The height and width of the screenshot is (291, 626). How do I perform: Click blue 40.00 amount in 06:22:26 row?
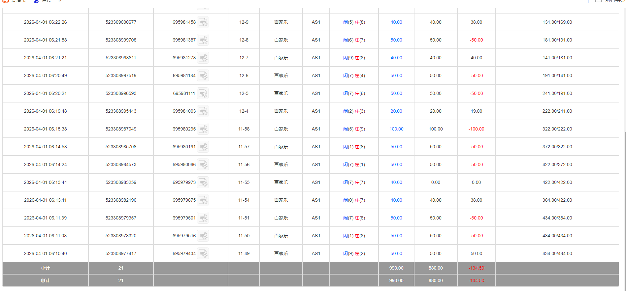pos(396,22)
